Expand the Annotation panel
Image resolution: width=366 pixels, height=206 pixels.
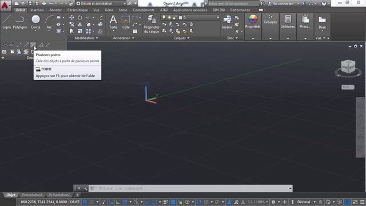pyautogui.click(x=124, y=38)
